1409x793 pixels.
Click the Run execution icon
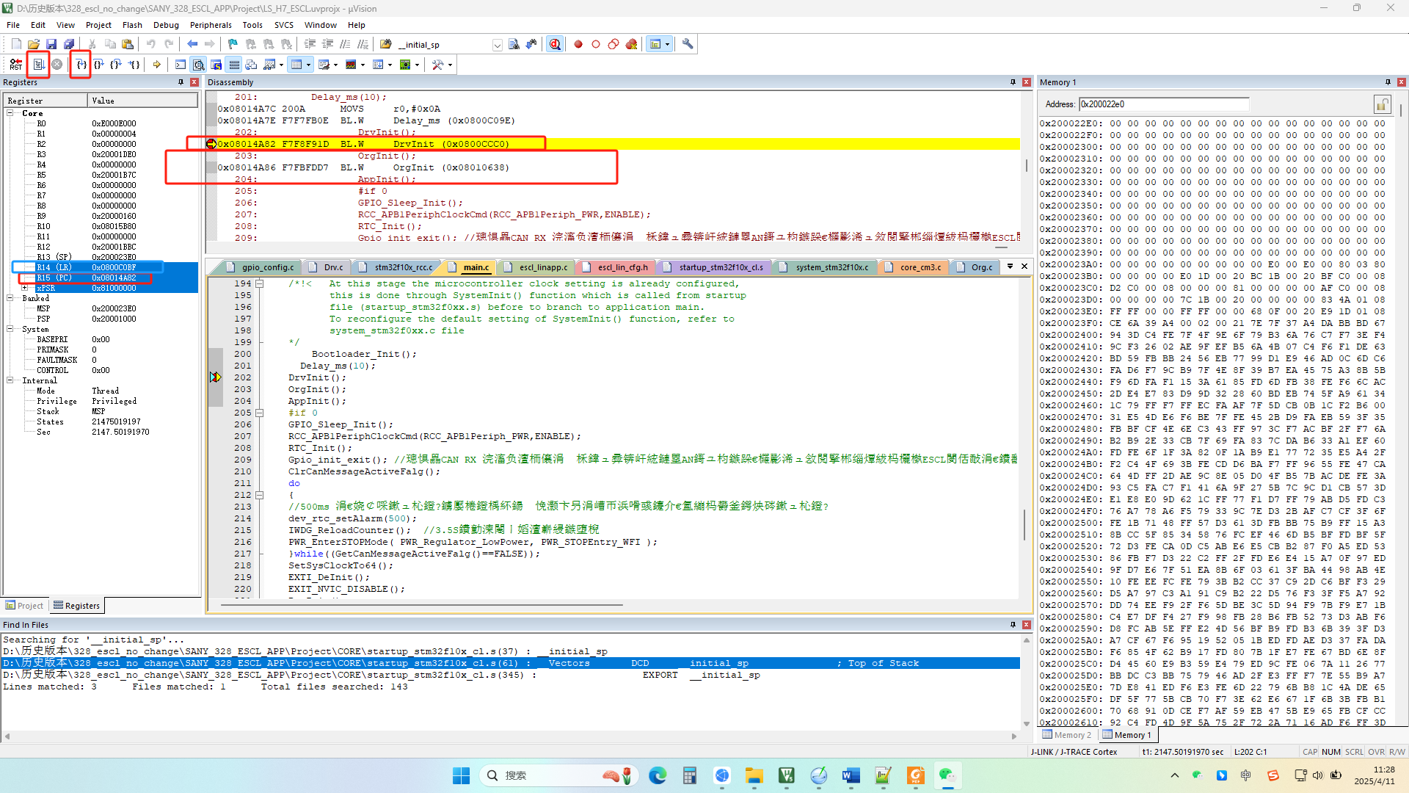point(39,65)
